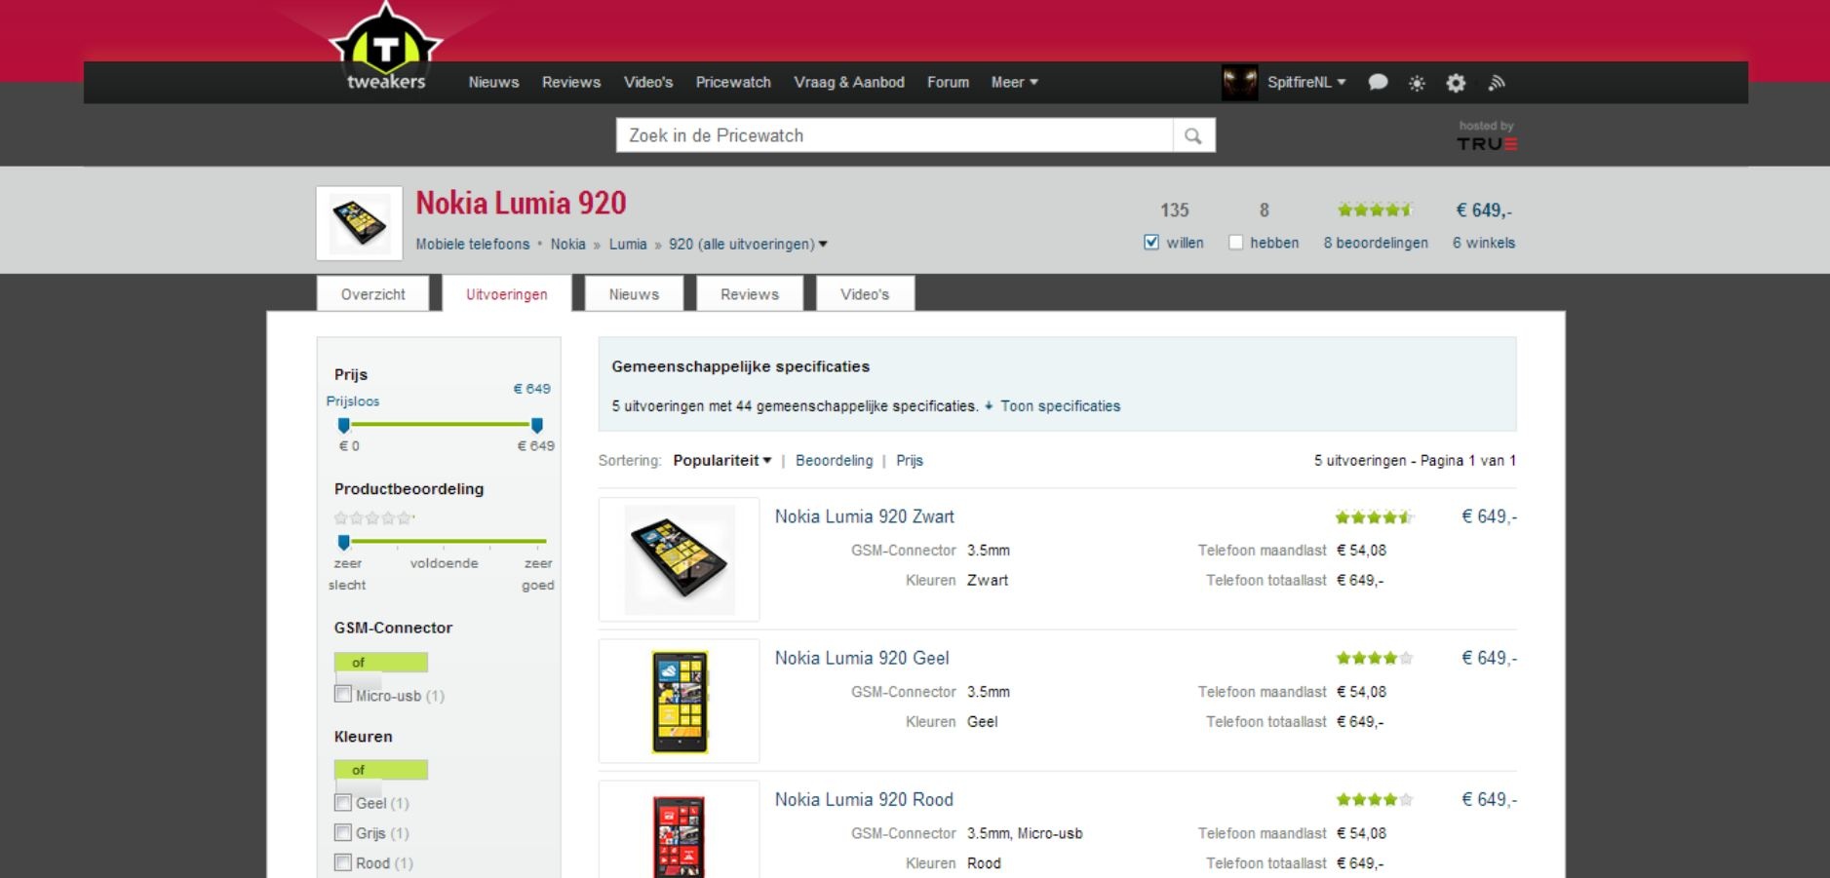Click the Pricewatch search input field
Viewport: 1830px width, 878px height.
pyautogui.click(x=895, y=135)
